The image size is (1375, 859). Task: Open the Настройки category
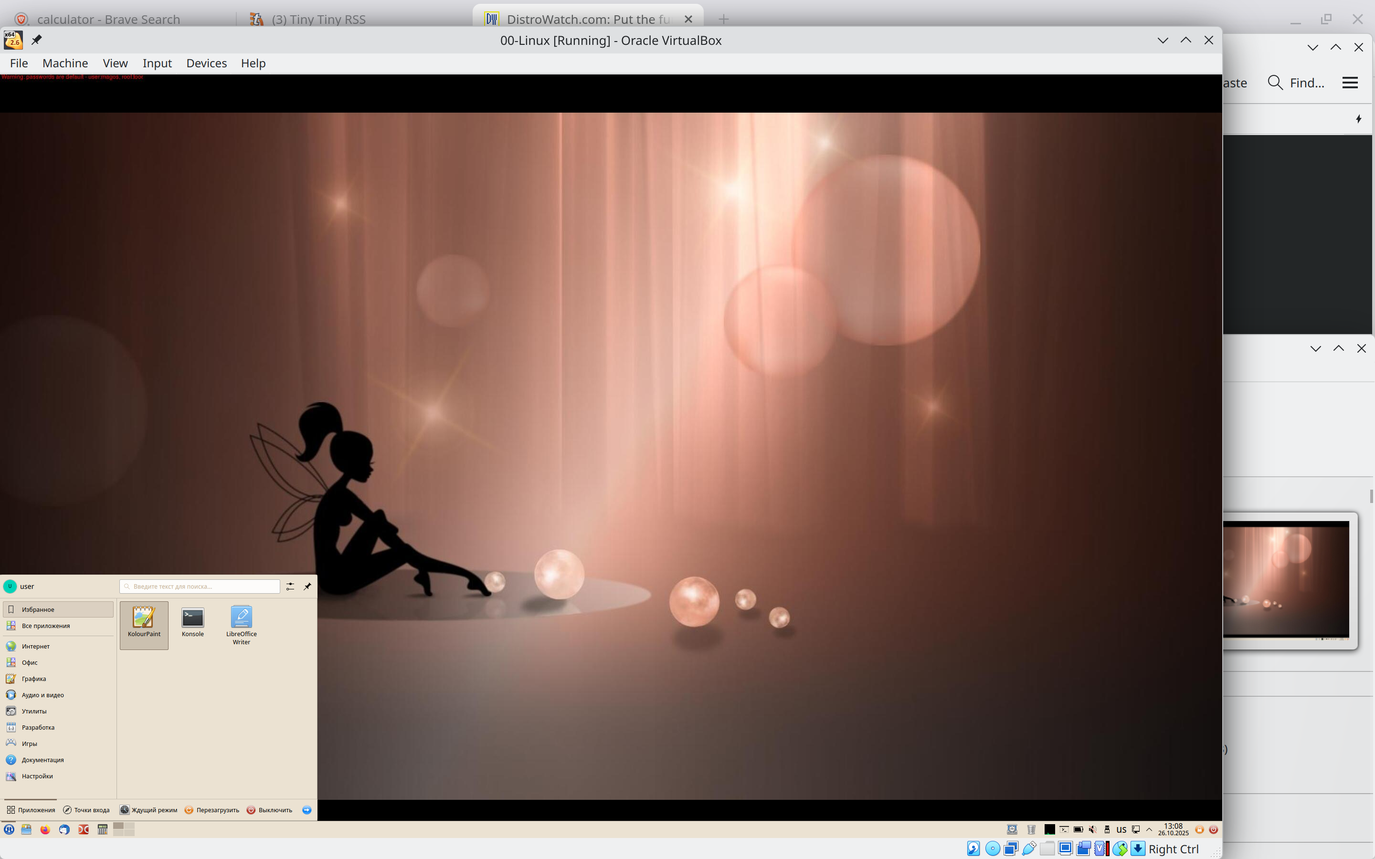[x=58, y=776]
